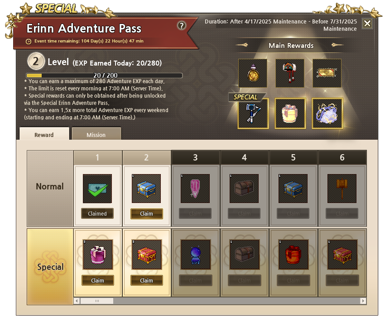Claim the Special level 2 reward
385x321 pixels.
147,280
